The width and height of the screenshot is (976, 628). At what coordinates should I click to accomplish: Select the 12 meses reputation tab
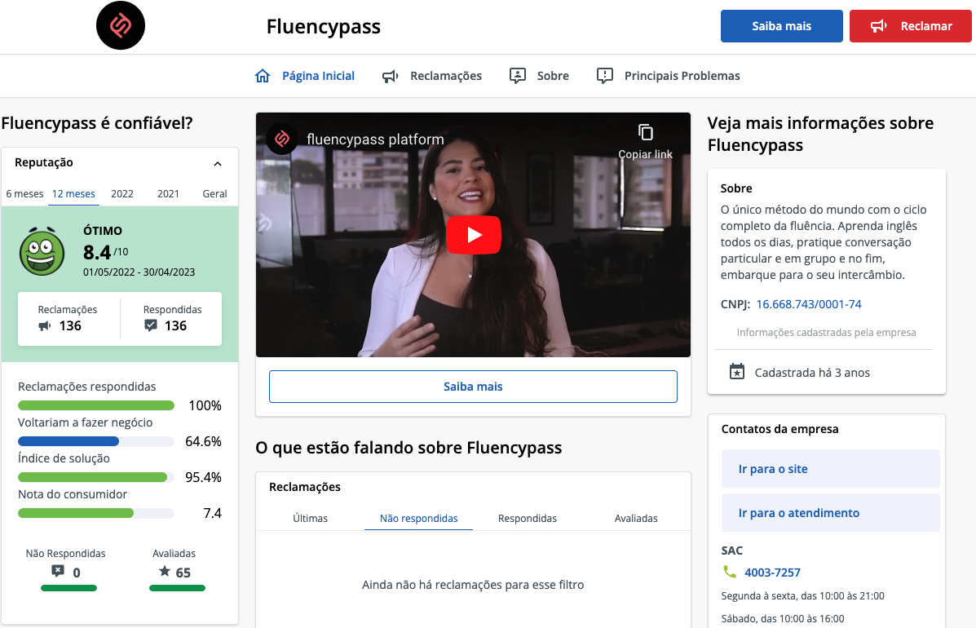73,193
